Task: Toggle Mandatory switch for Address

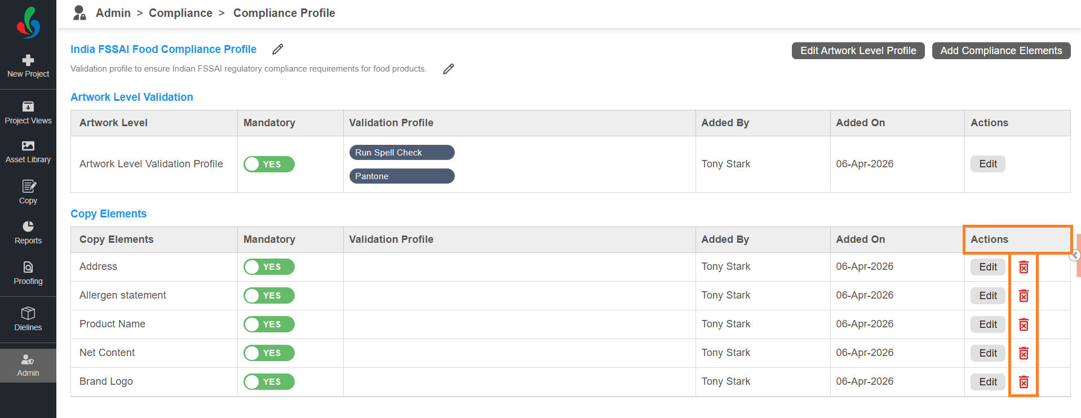Action: [x=269, y=266]
